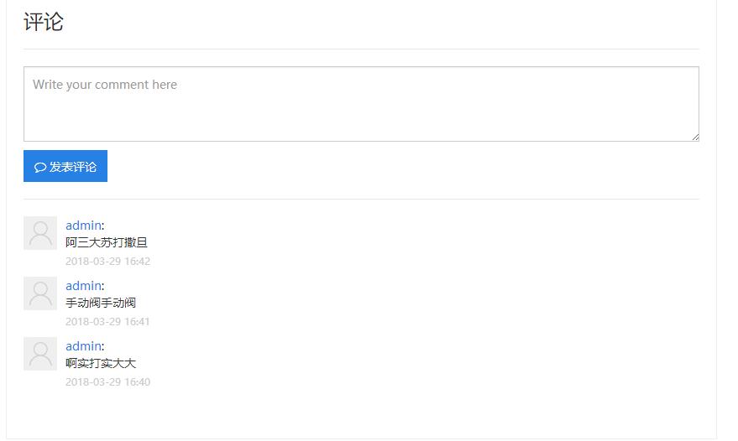The height and width of the screenshot is (441, 738).
Task: Click the timestamp 2018-03-29 16:41
Action: coord(107,321)
